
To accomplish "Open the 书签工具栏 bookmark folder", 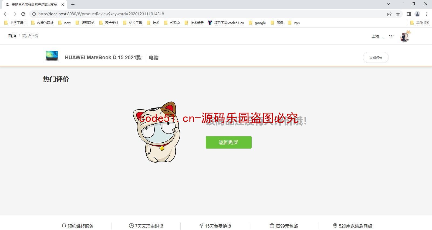I will click(x=15, y=23).
